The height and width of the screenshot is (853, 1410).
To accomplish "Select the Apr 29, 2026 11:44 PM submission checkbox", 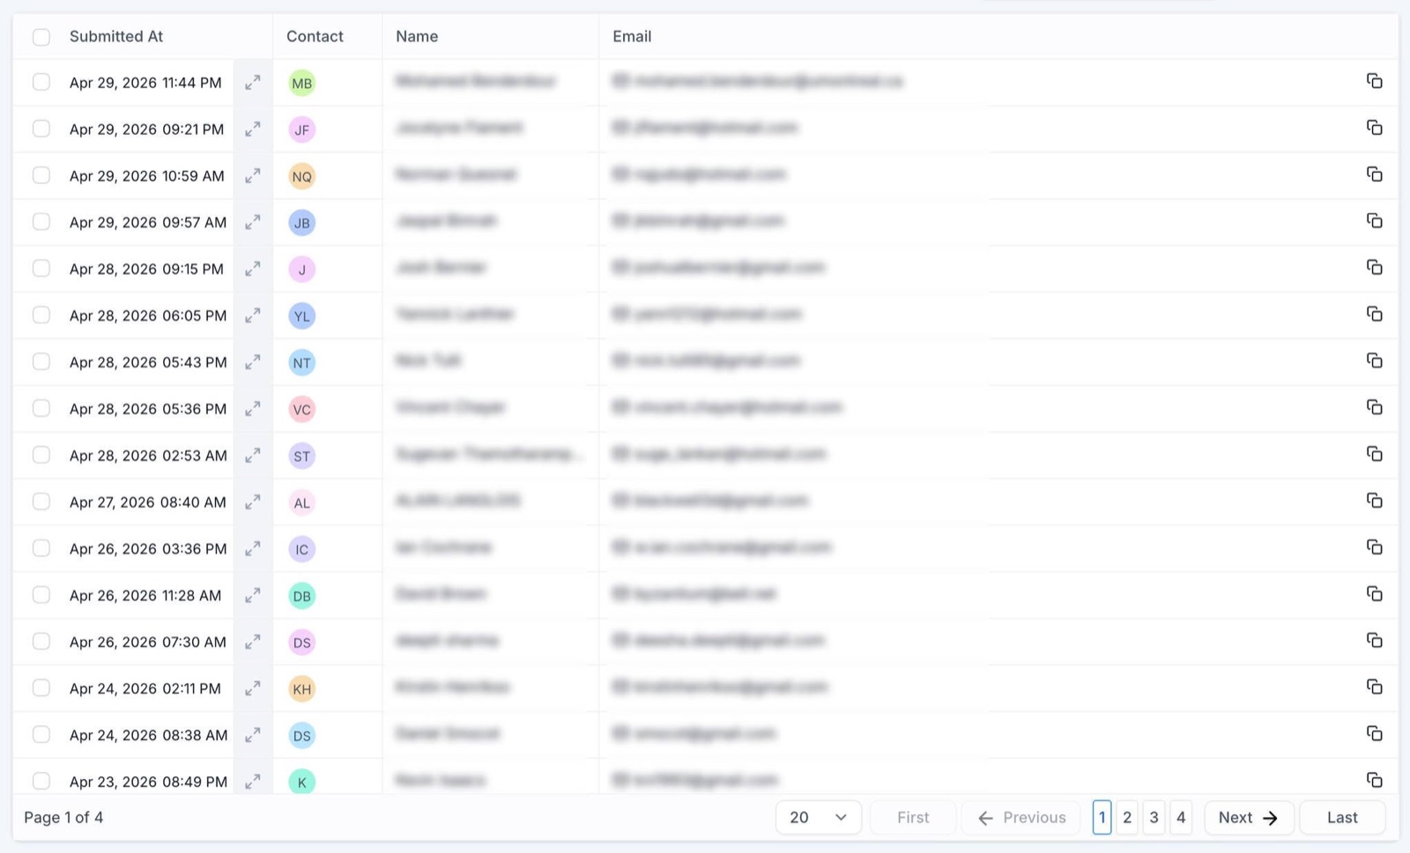I will pyautogui.click(x=41, y=82).
